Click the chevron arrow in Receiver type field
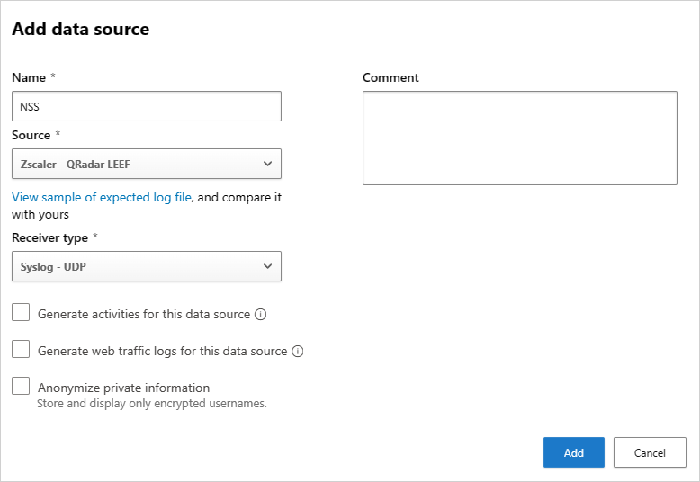Viewport: 700px width, 482px height. (267, 266)
